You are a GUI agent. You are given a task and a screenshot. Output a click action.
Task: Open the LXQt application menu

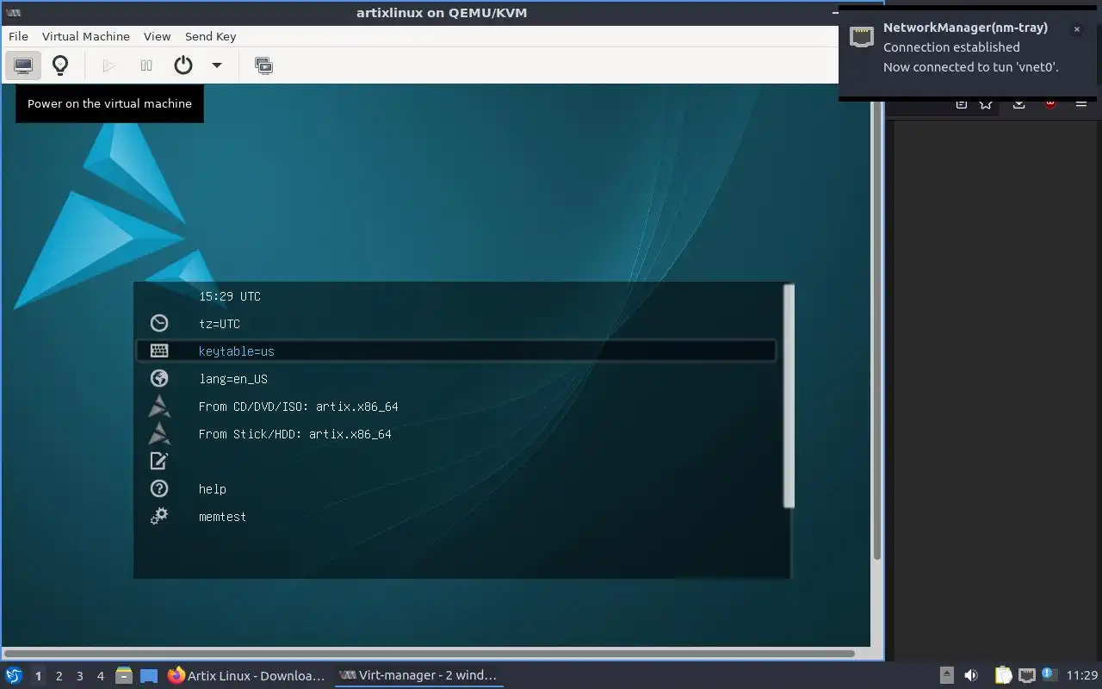click(x=13, y=675)
